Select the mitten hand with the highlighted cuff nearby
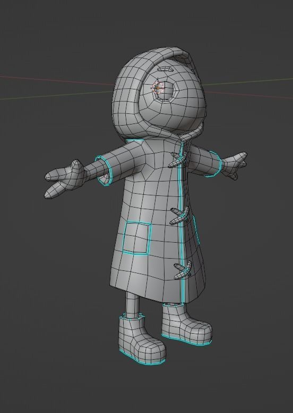The image size is (293, 413). pos(65,178)
